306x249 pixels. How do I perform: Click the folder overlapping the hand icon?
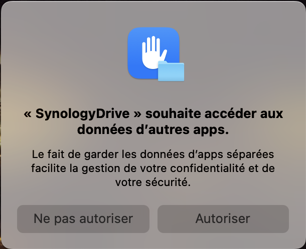[x=171, y=71]
